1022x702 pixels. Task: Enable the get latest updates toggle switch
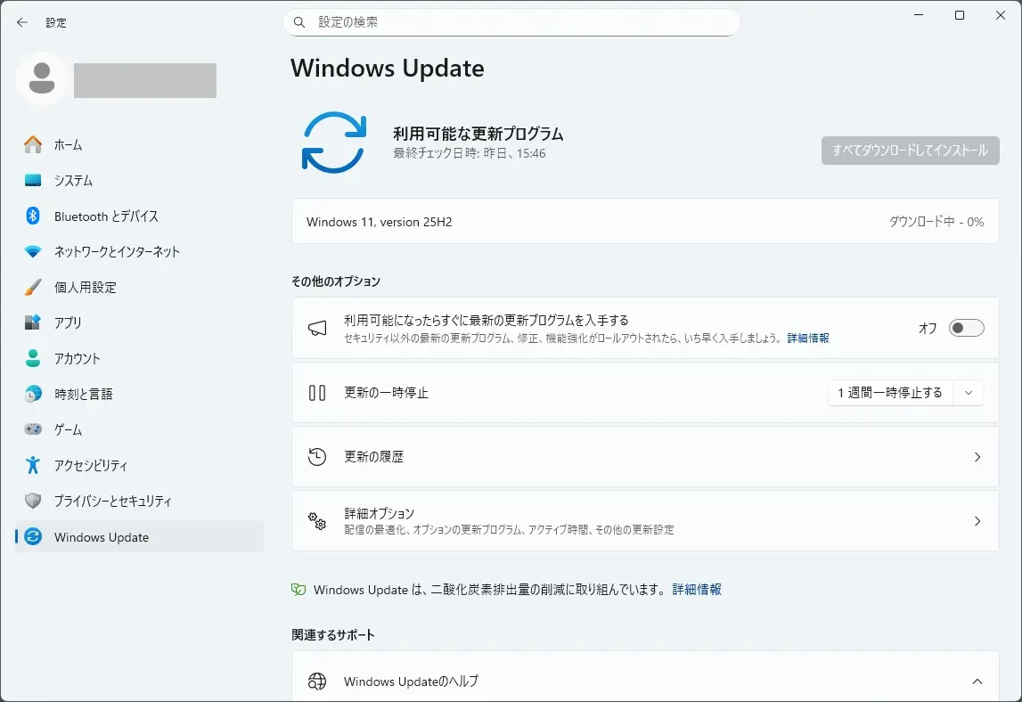coord(966,328)
